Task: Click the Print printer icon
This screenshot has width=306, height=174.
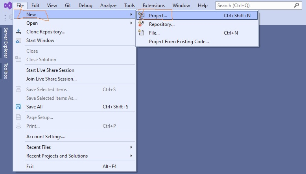Action: (18, 126)
